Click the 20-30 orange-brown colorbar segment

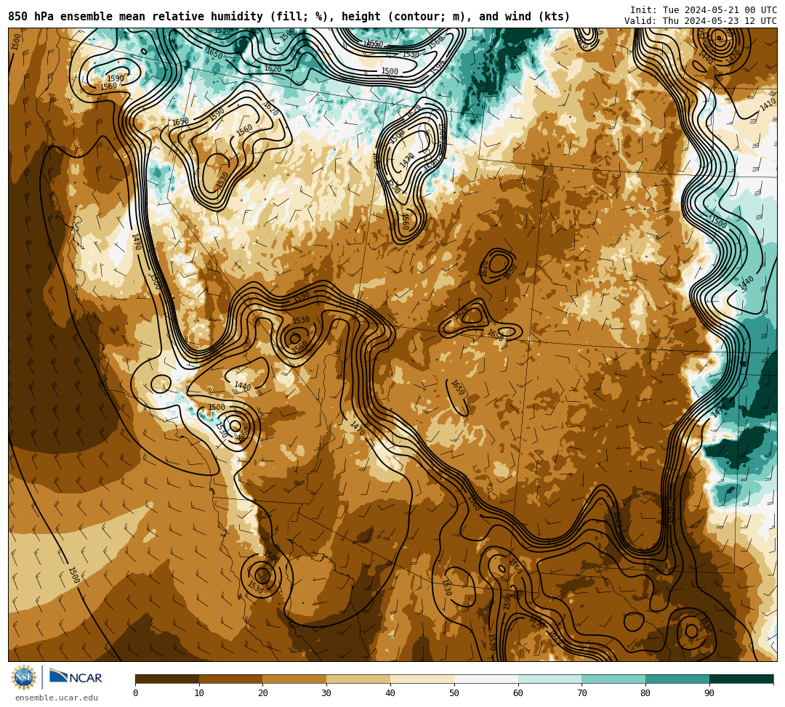[295, 679]
